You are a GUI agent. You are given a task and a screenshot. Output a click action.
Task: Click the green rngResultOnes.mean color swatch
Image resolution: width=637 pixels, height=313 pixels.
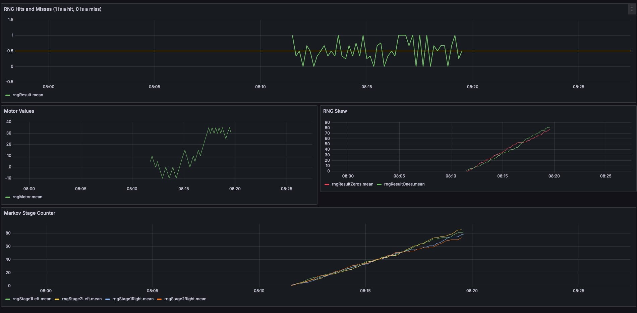coord(379,185)
